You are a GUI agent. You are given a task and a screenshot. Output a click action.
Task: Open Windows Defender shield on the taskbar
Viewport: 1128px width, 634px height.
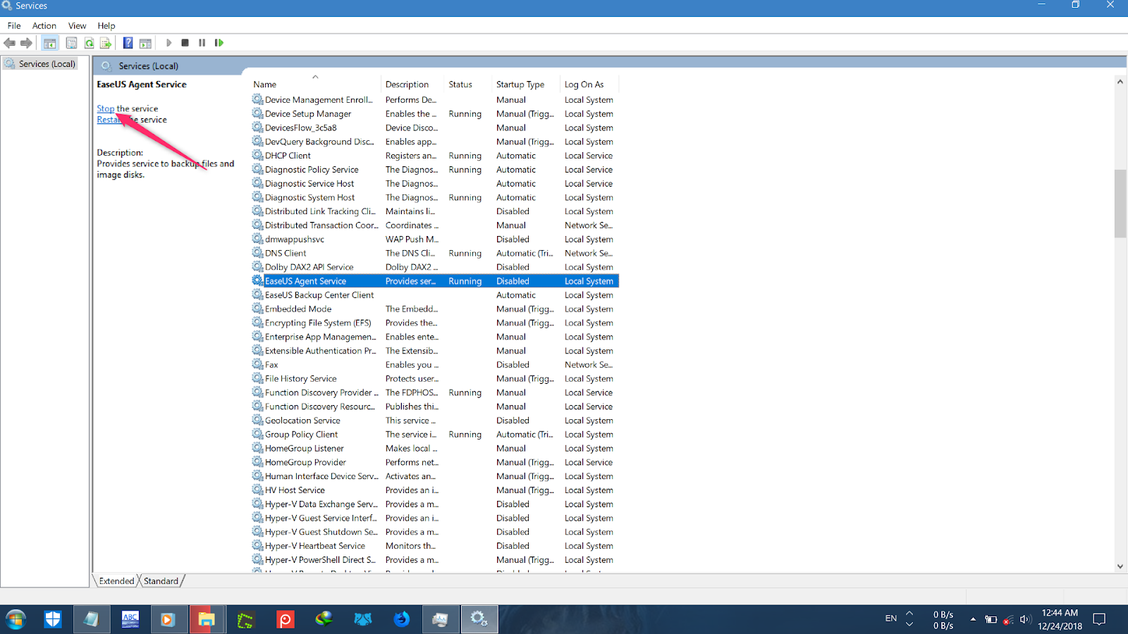click(x=53, y=619)
